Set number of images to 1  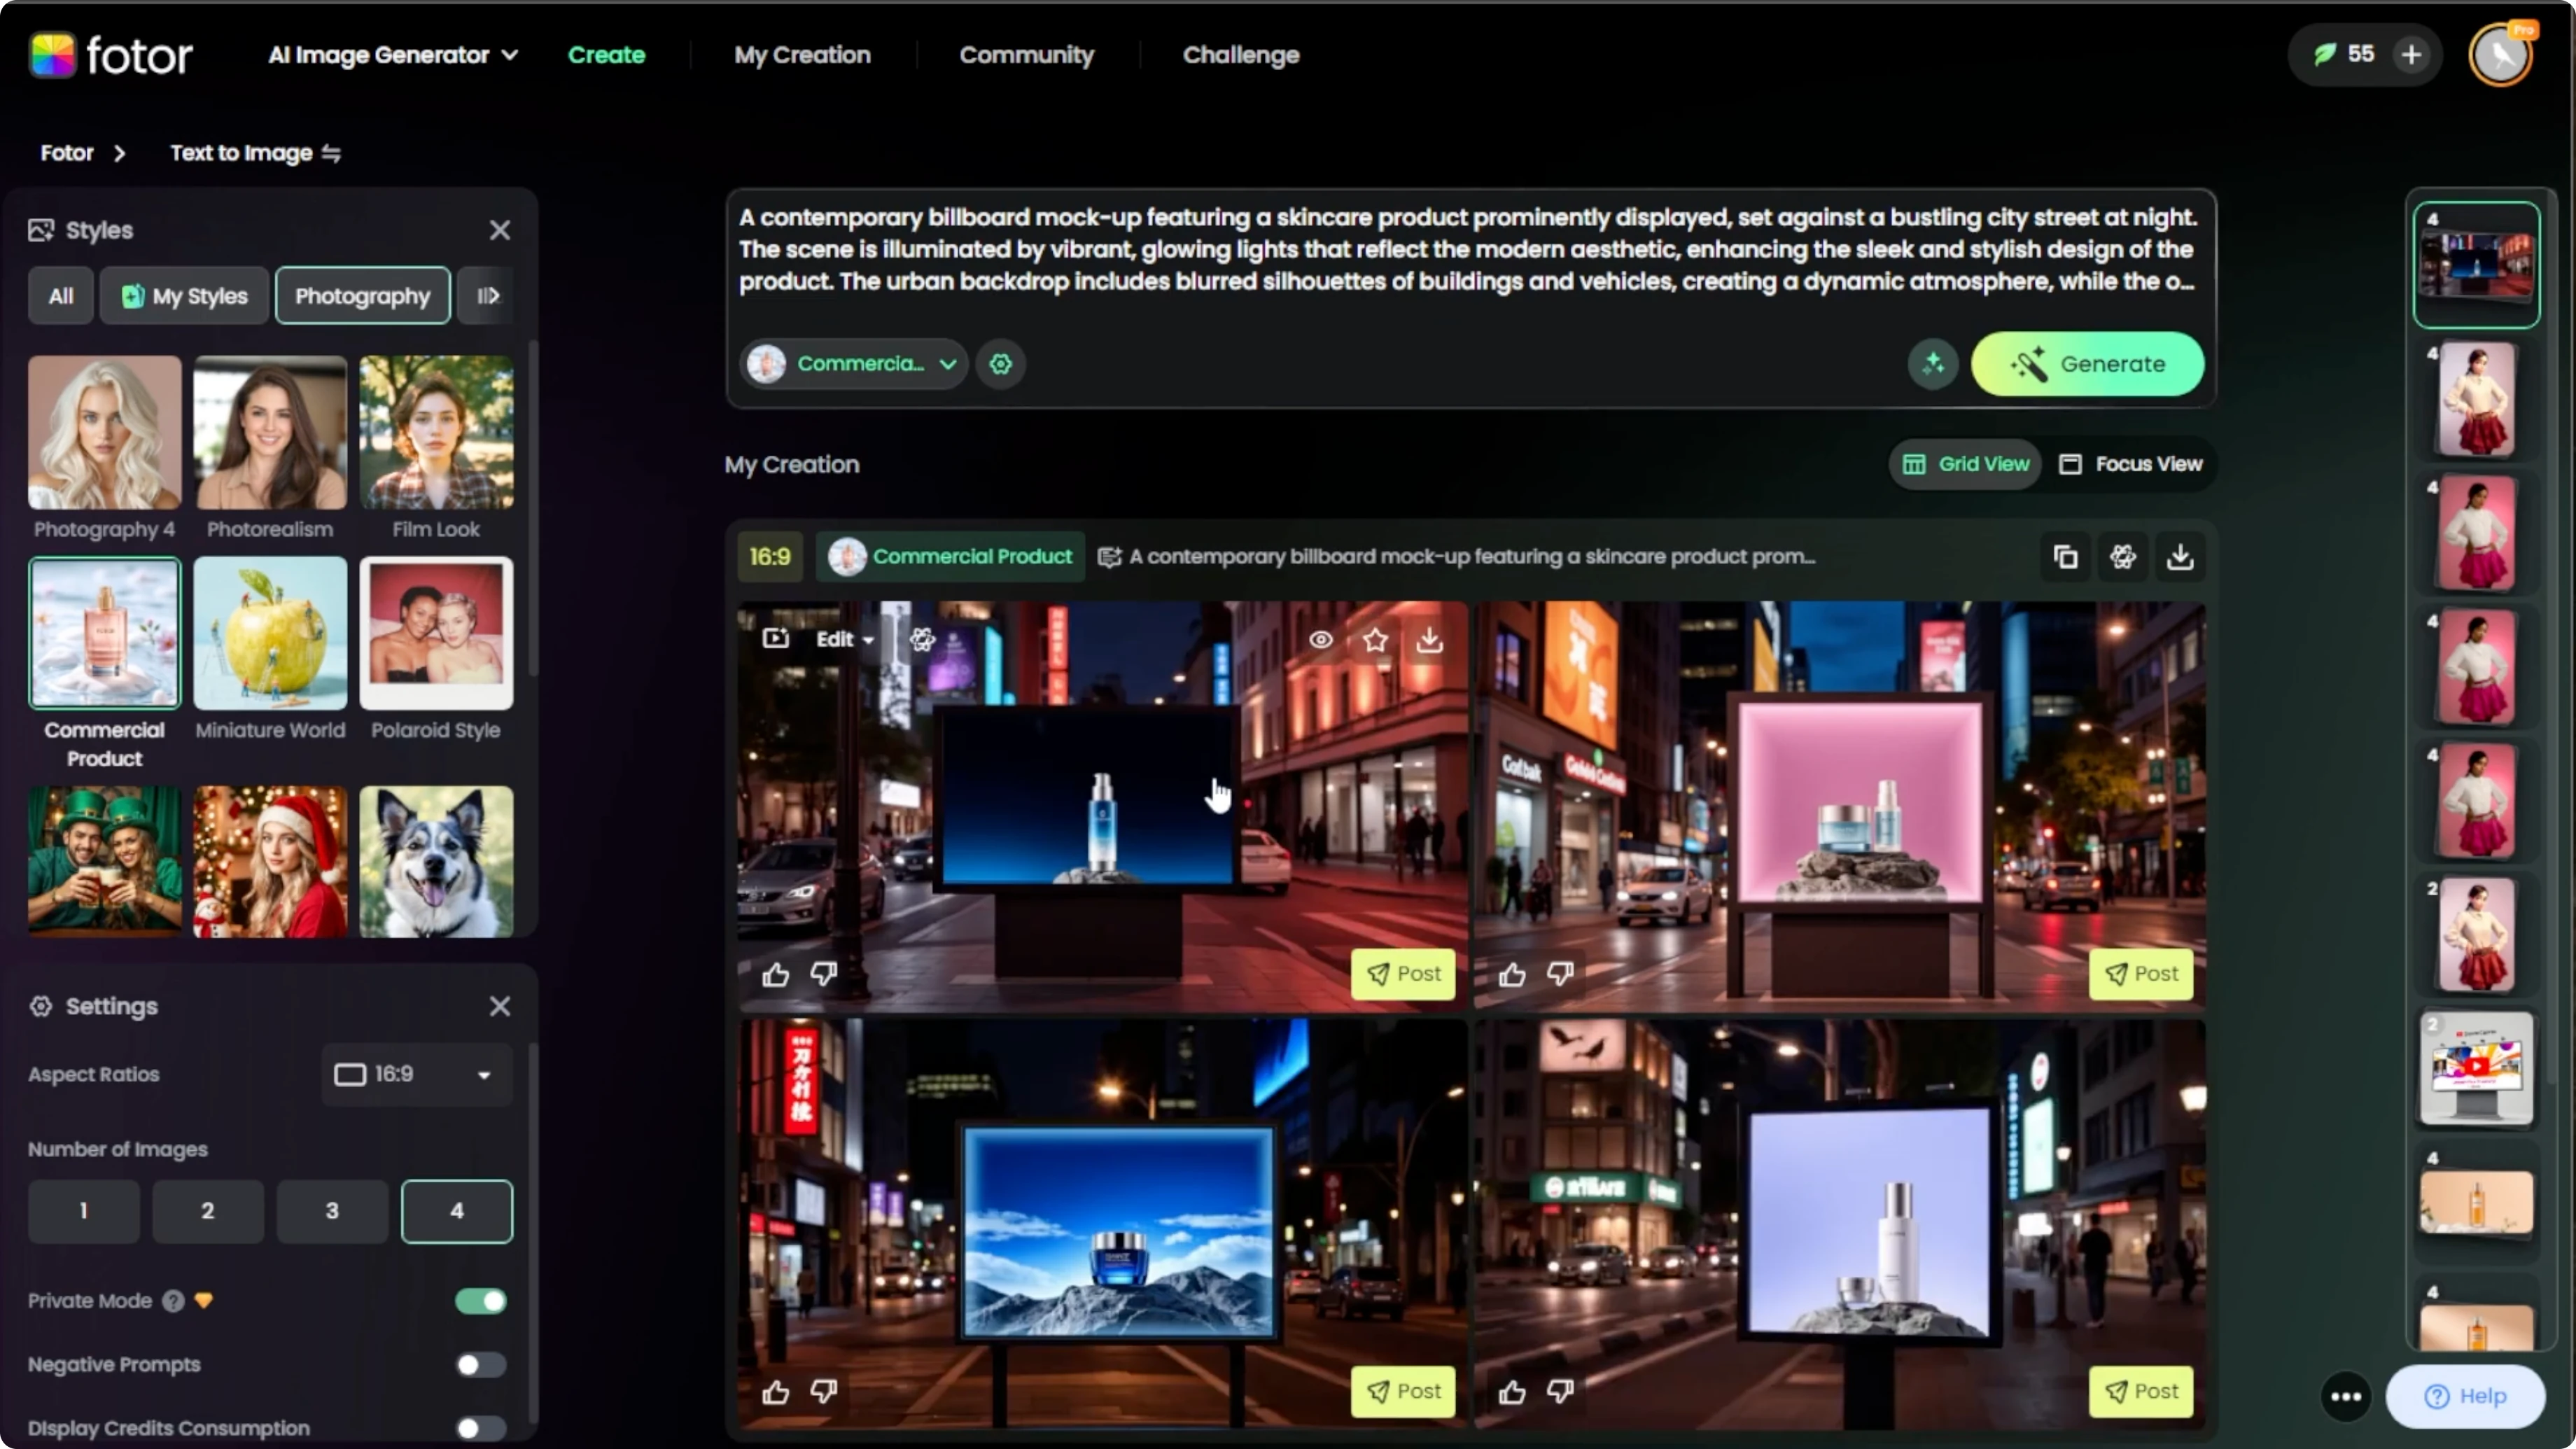[x=84, y=1211]
